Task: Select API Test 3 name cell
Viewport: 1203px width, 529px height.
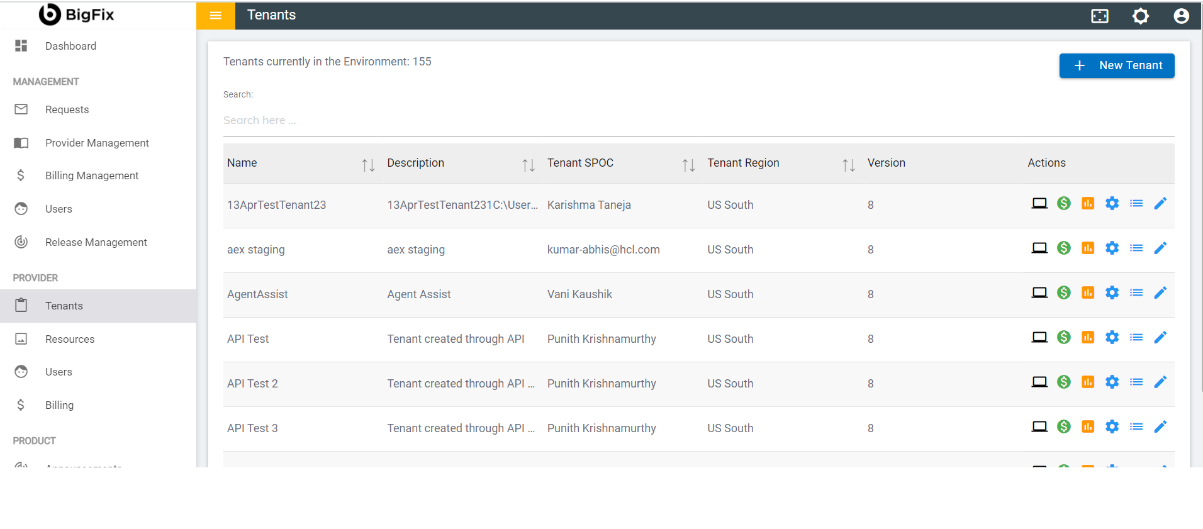Action: click(x=252, y=428)
